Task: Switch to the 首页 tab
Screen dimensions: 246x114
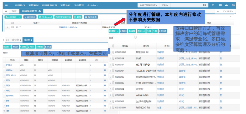Action: click(x=14, y=11)
